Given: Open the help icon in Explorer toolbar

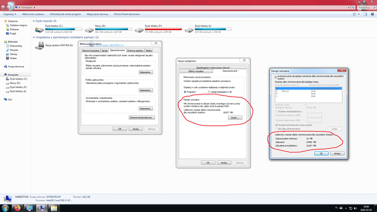Looking at the screenshot, I should point(373,14).
